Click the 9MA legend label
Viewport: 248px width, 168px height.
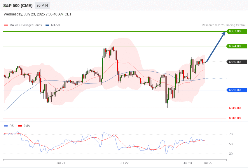[27, 126]
